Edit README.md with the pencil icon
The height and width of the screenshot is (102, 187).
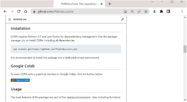point(122,19)
